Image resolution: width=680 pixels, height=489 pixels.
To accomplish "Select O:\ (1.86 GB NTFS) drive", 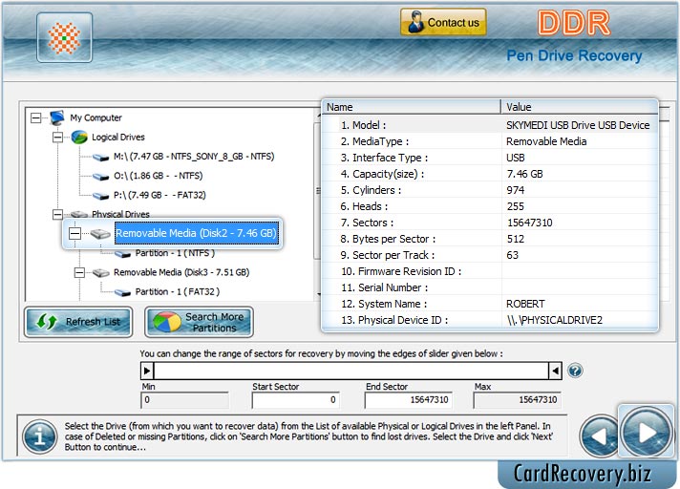I will (158, 176).
